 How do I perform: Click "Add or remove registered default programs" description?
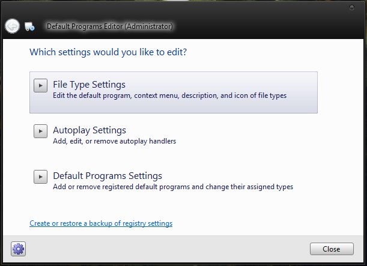[173, 187]
